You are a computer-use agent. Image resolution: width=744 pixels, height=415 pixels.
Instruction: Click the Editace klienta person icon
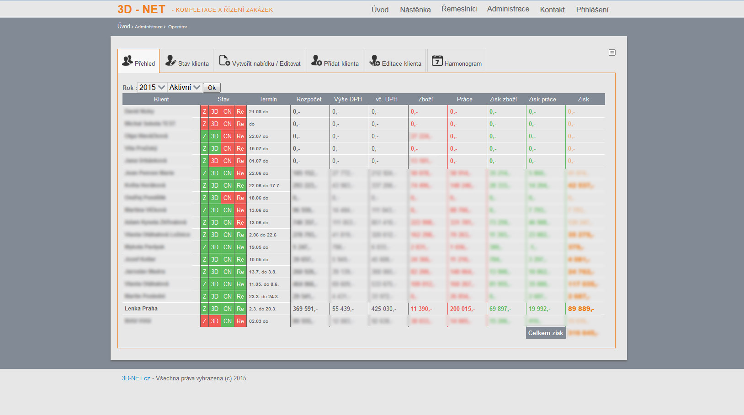pos(375,60)
